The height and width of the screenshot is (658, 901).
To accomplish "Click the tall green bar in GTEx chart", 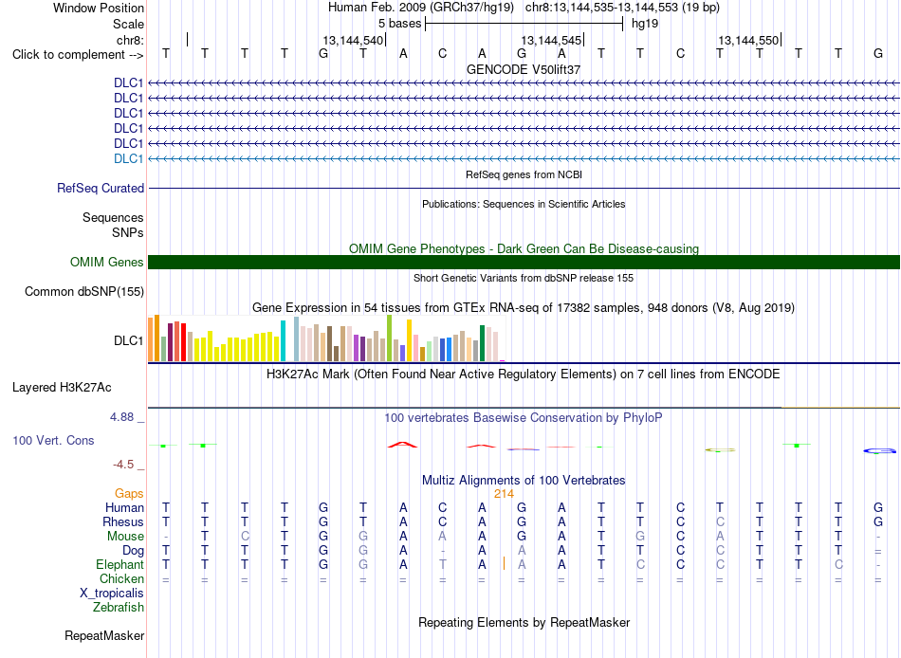I will coord(389,338).
